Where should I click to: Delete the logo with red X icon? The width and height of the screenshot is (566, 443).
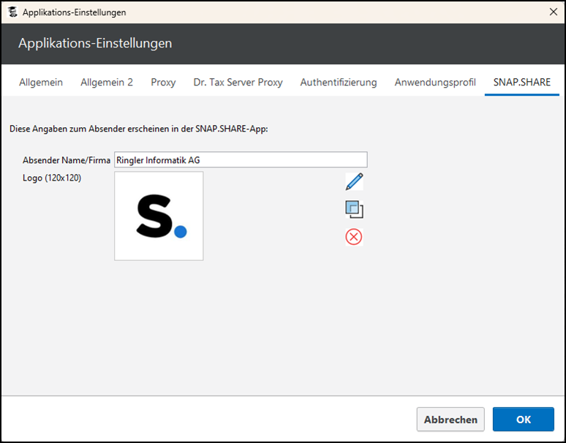coord(354,237)
